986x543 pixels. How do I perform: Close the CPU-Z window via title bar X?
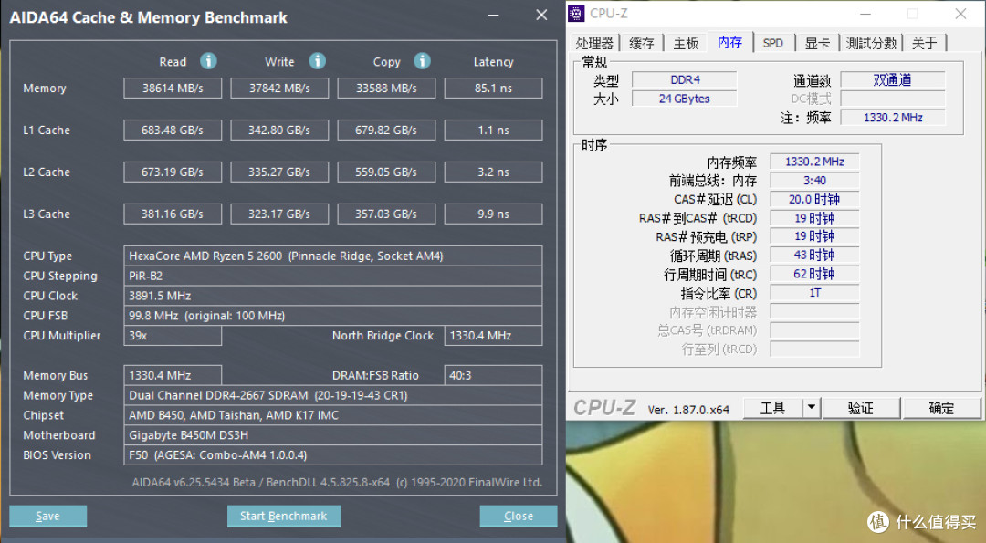click(x=960, y=14)
